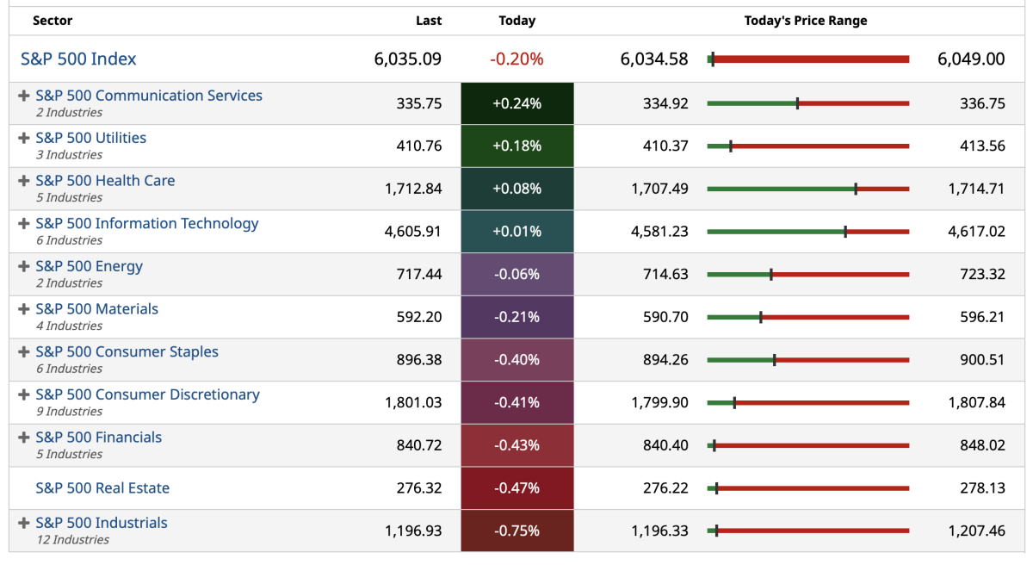Sort by the Today column header
The width and height of the screenshot is (1033, 565).
tap(516, 21)
